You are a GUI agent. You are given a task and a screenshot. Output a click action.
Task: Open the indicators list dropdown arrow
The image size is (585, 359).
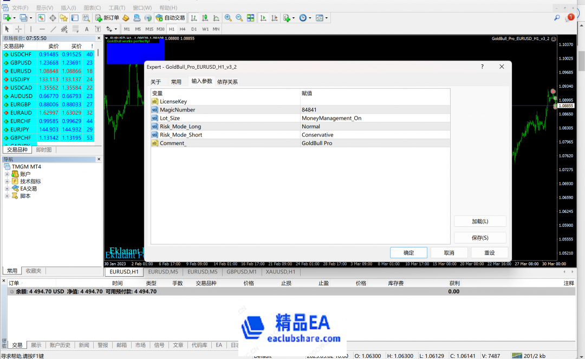293,17
